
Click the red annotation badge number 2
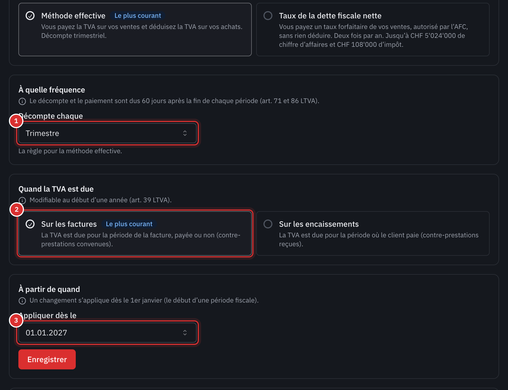[17, 209]
